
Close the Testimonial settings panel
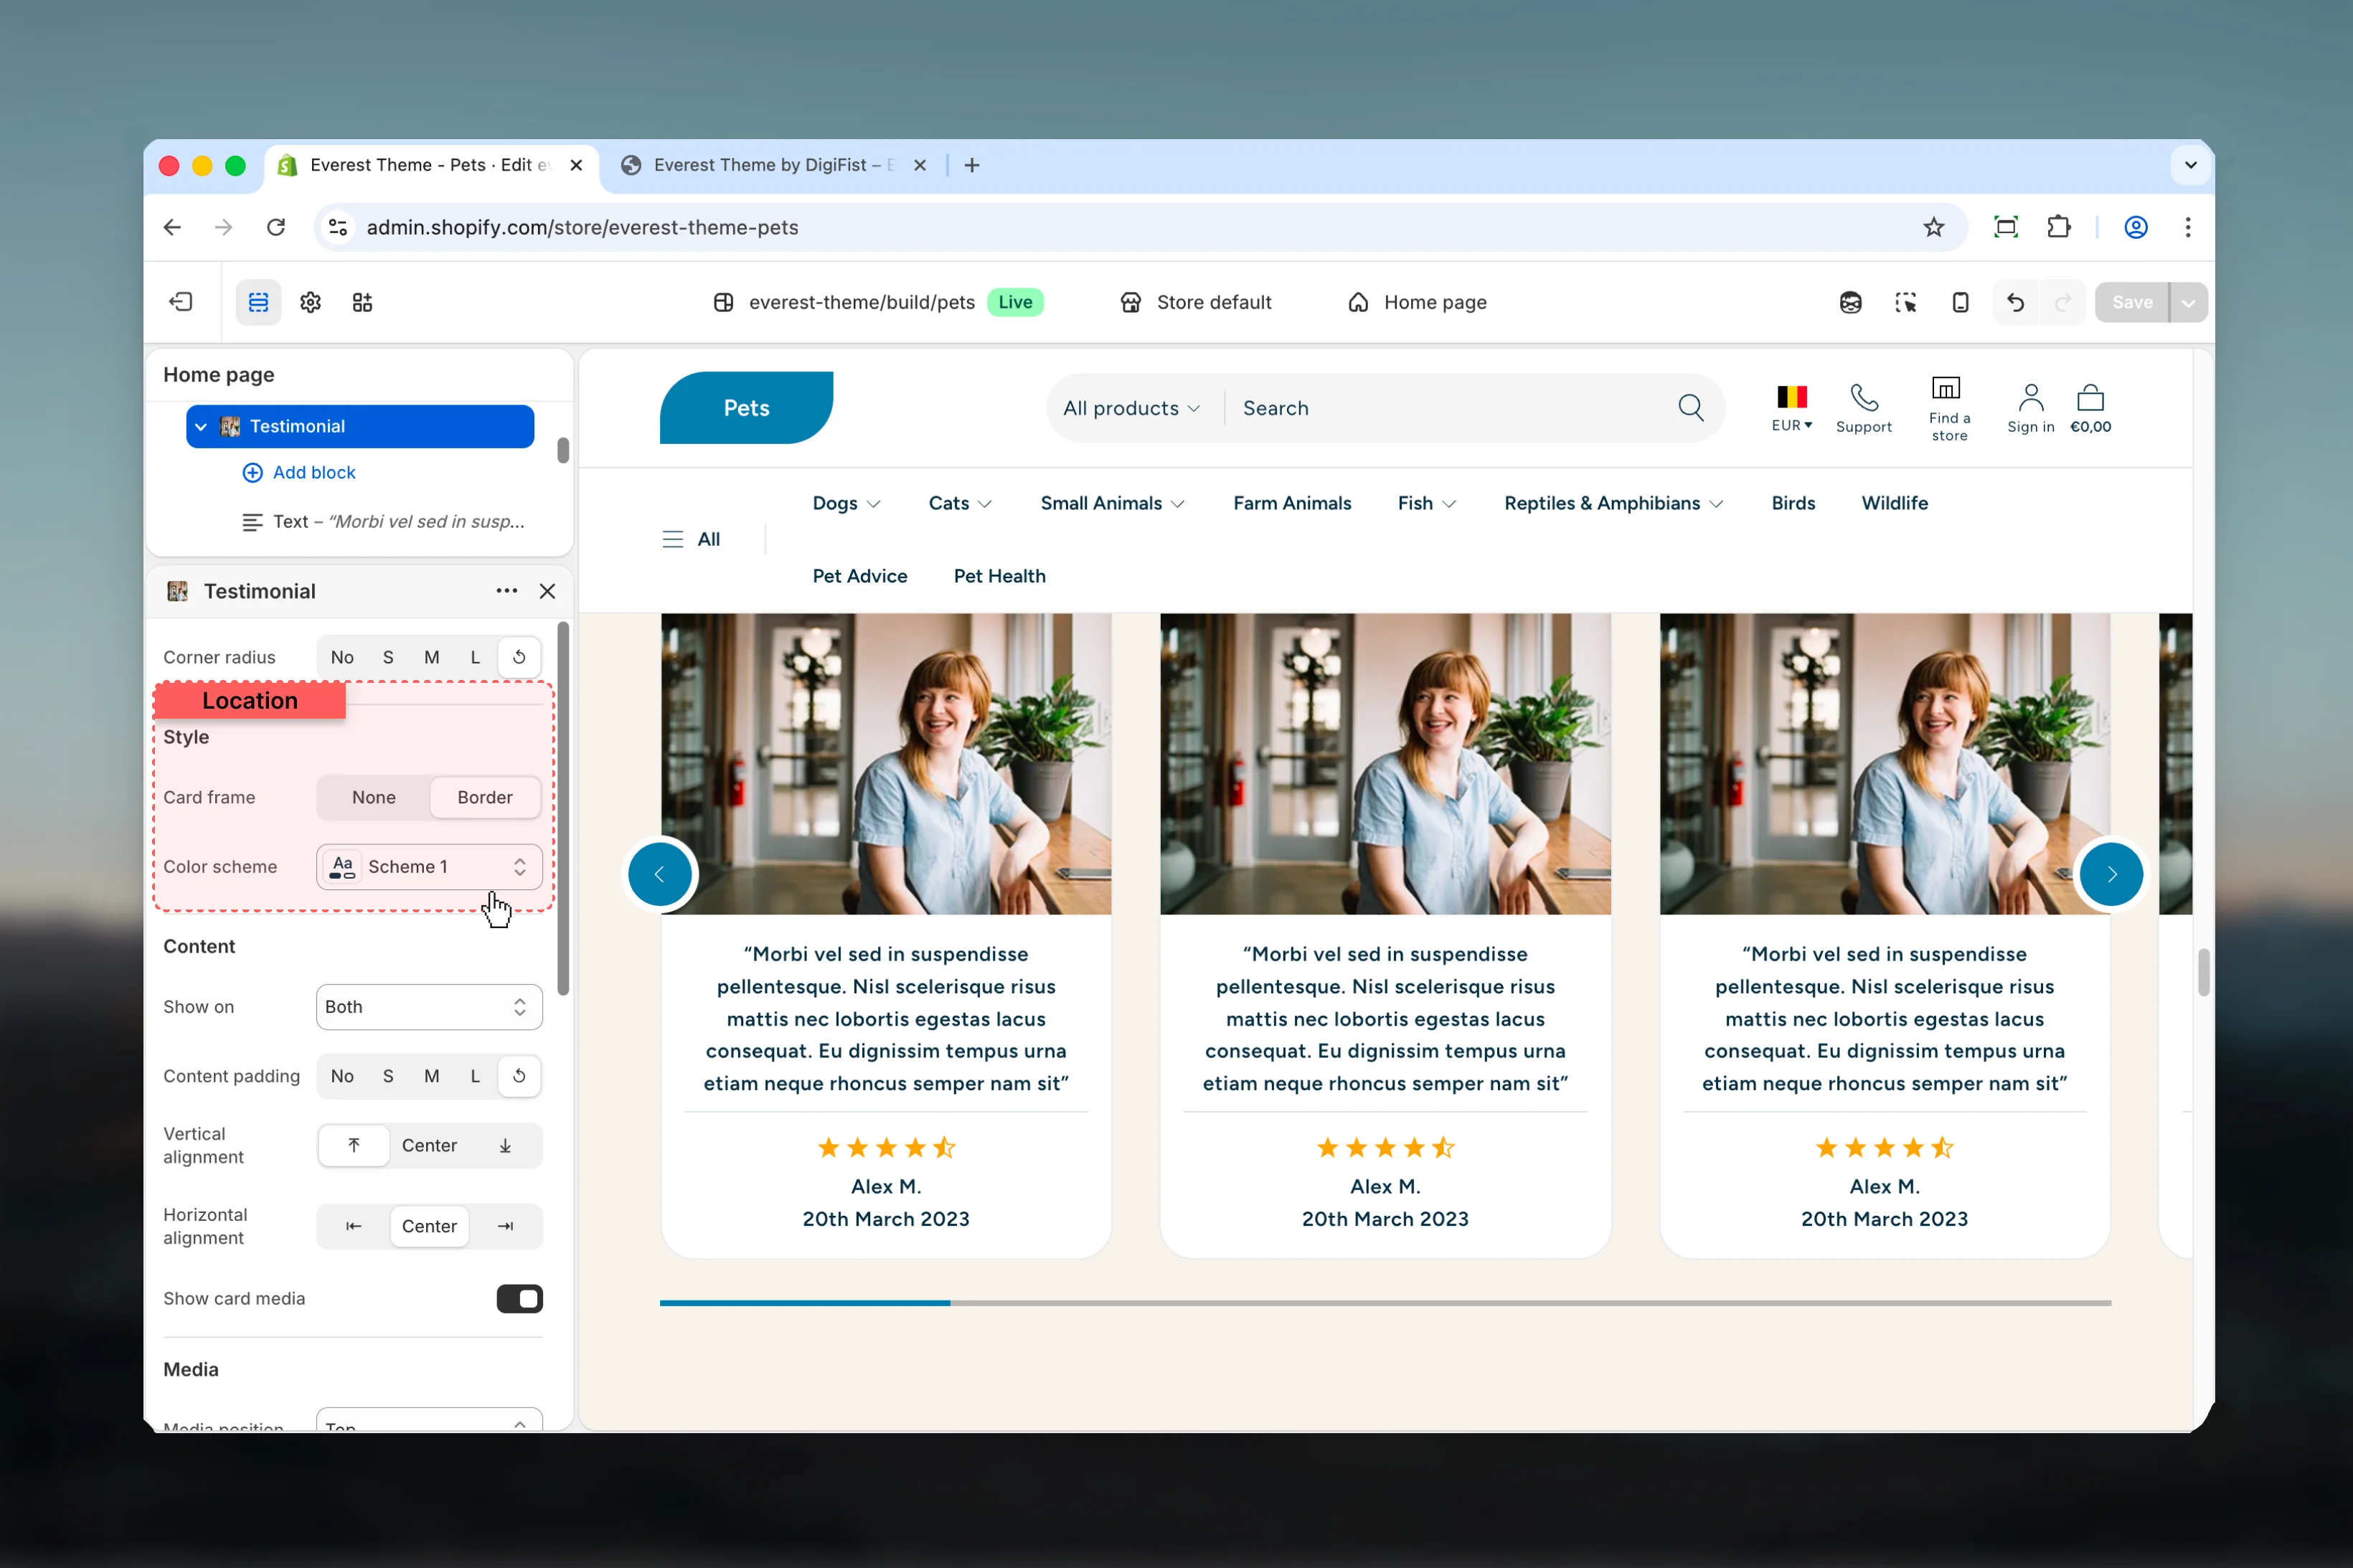pos(547,591)
